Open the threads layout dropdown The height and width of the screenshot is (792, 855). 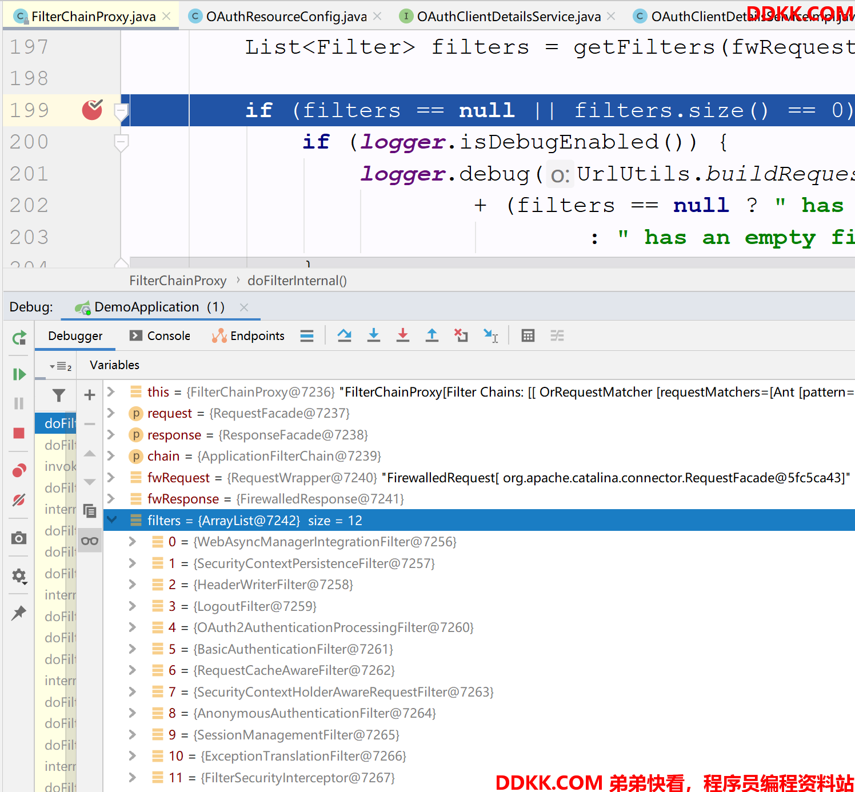click(x=60, y=366)
